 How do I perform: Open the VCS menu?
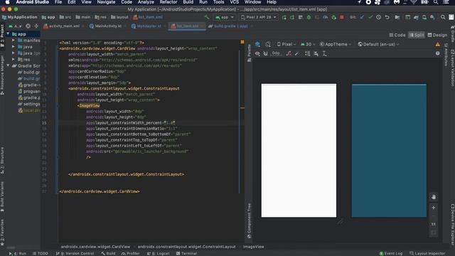click(234, 2)
